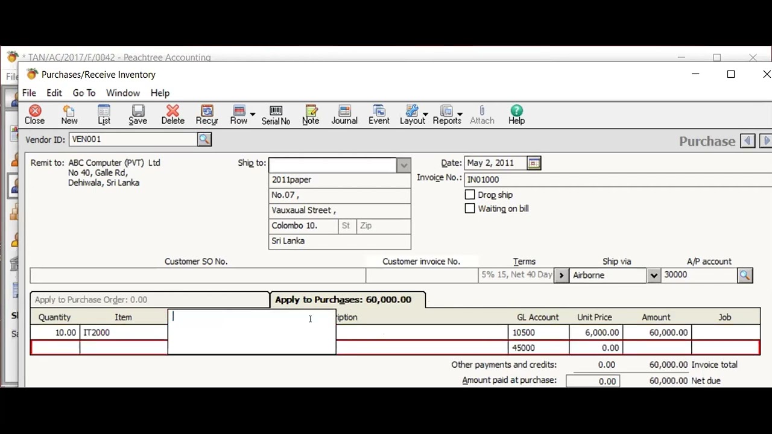Open the Go To menu
Screen dimensions: 772x434
[84, 93]
